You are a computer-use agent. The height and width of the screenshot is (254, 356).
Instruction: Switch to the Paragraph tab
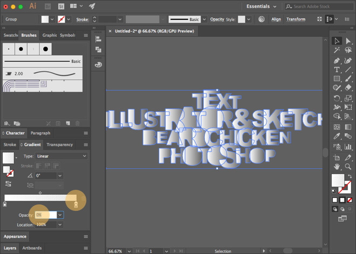pos(40,133)
